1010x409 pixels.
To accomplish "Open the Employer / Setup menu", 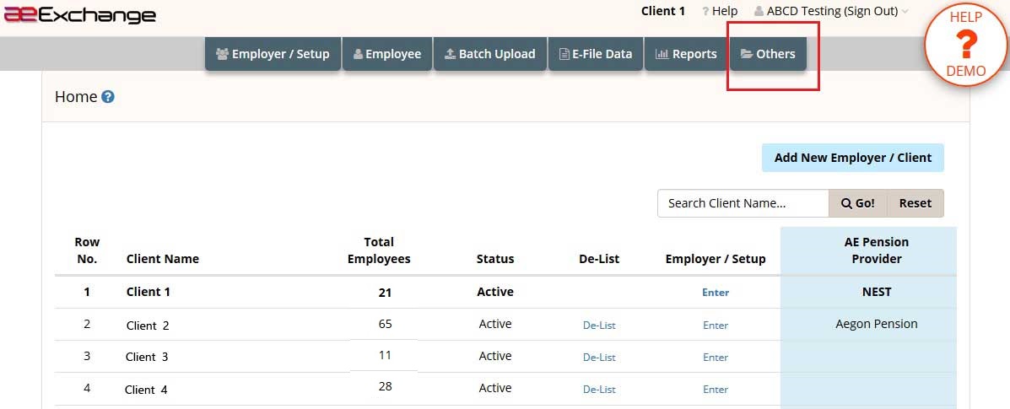I will click(273, 54).
